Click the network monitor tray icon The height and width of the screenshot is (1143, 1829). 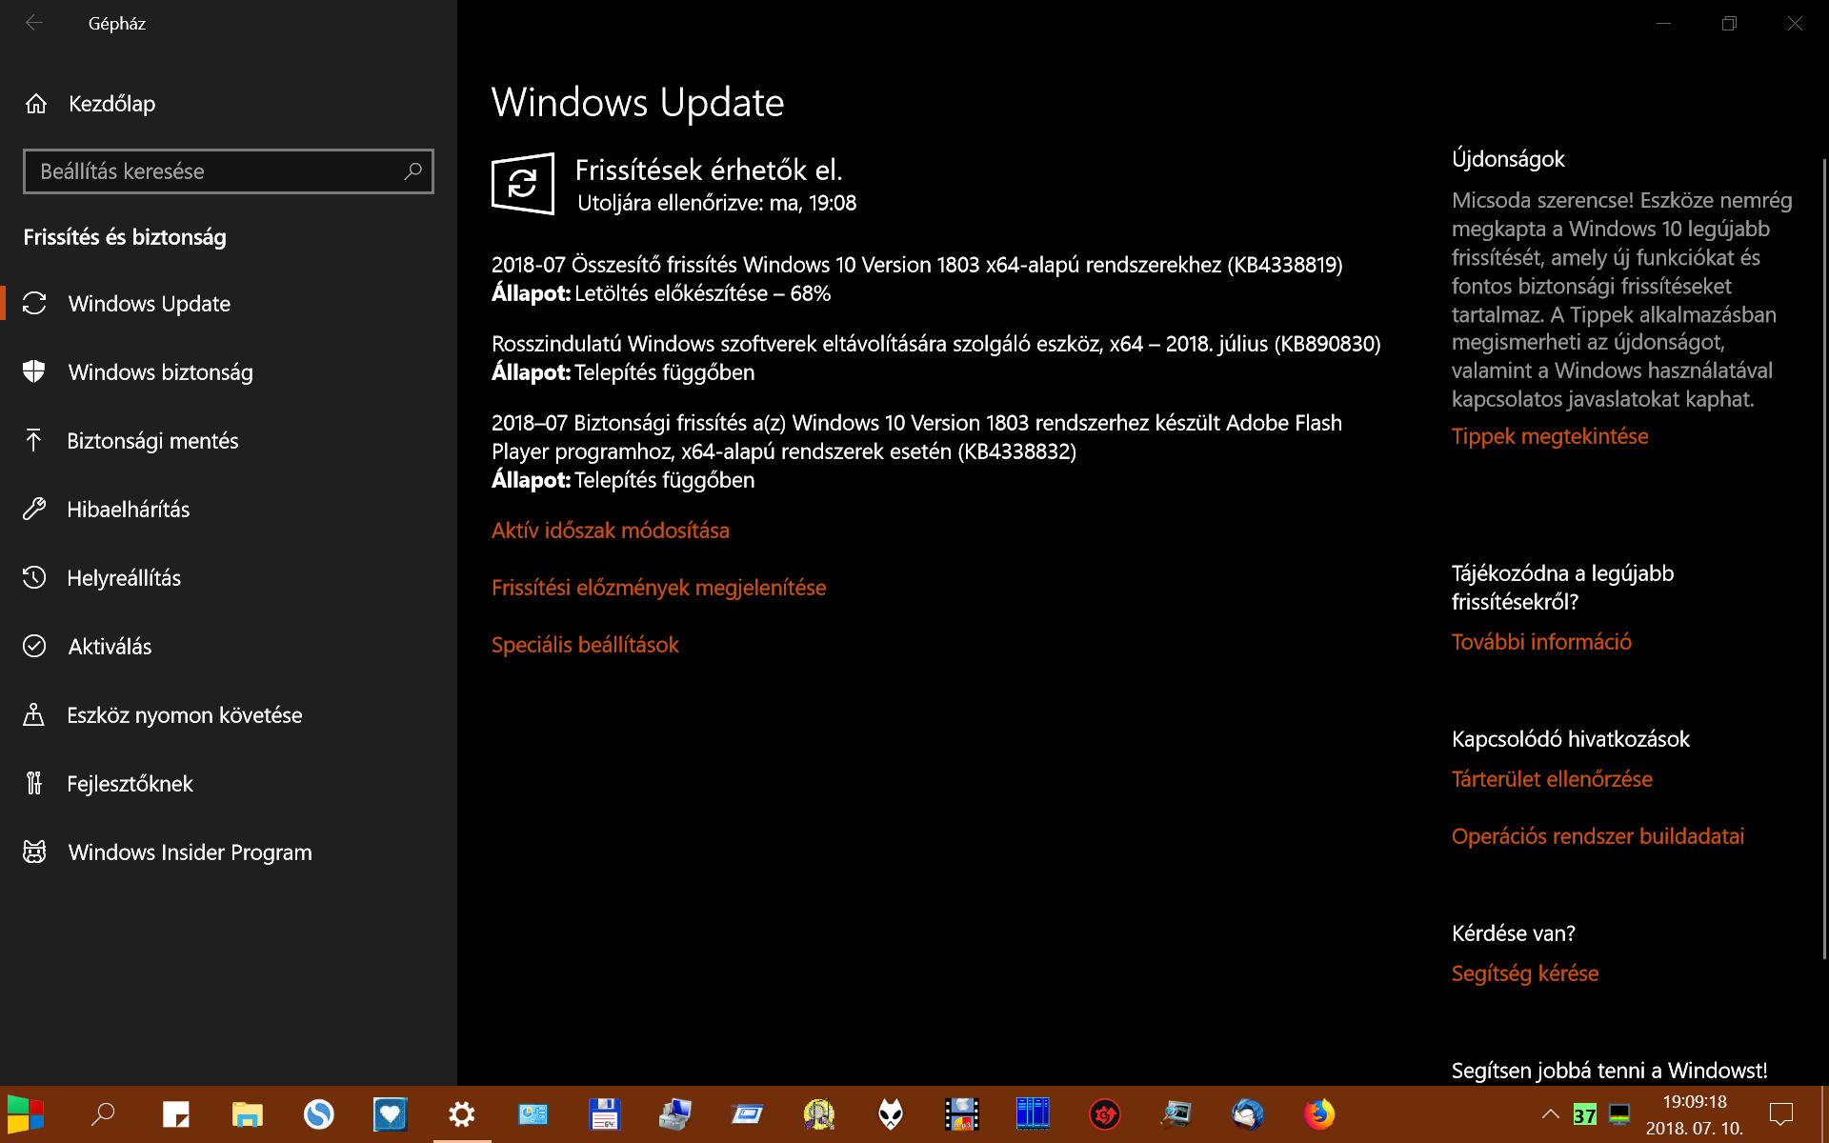coord(1619,1114)
